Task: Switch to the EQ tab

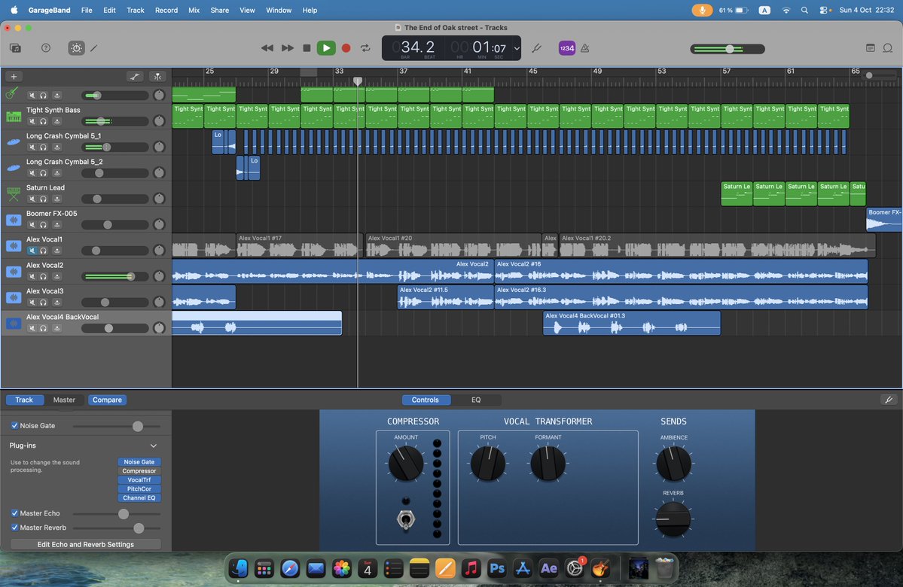Action: [476, 400]
